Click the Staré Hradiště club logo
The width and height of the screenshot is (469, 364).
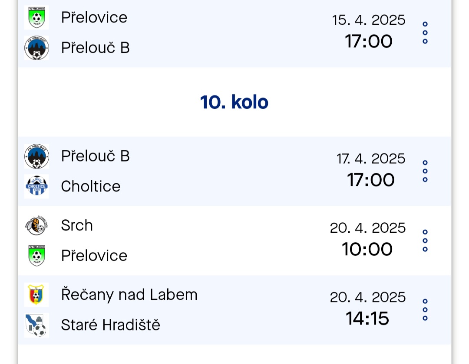(36, 325)
